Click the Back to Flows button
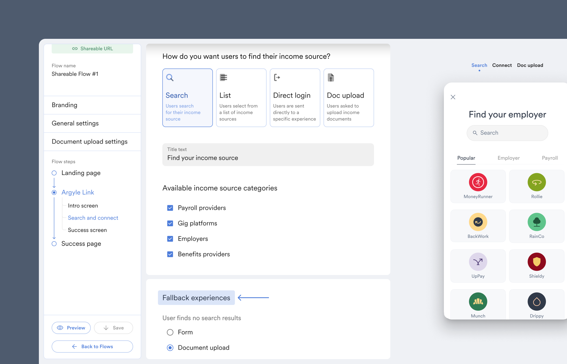The width and height of the screenshot is (567, 364). click(92, 346)
